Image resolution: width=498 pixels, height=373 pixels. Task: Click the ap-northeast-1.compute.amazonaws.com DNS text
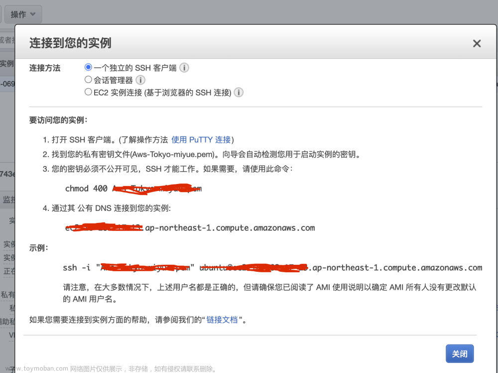[x=190, y=228]
